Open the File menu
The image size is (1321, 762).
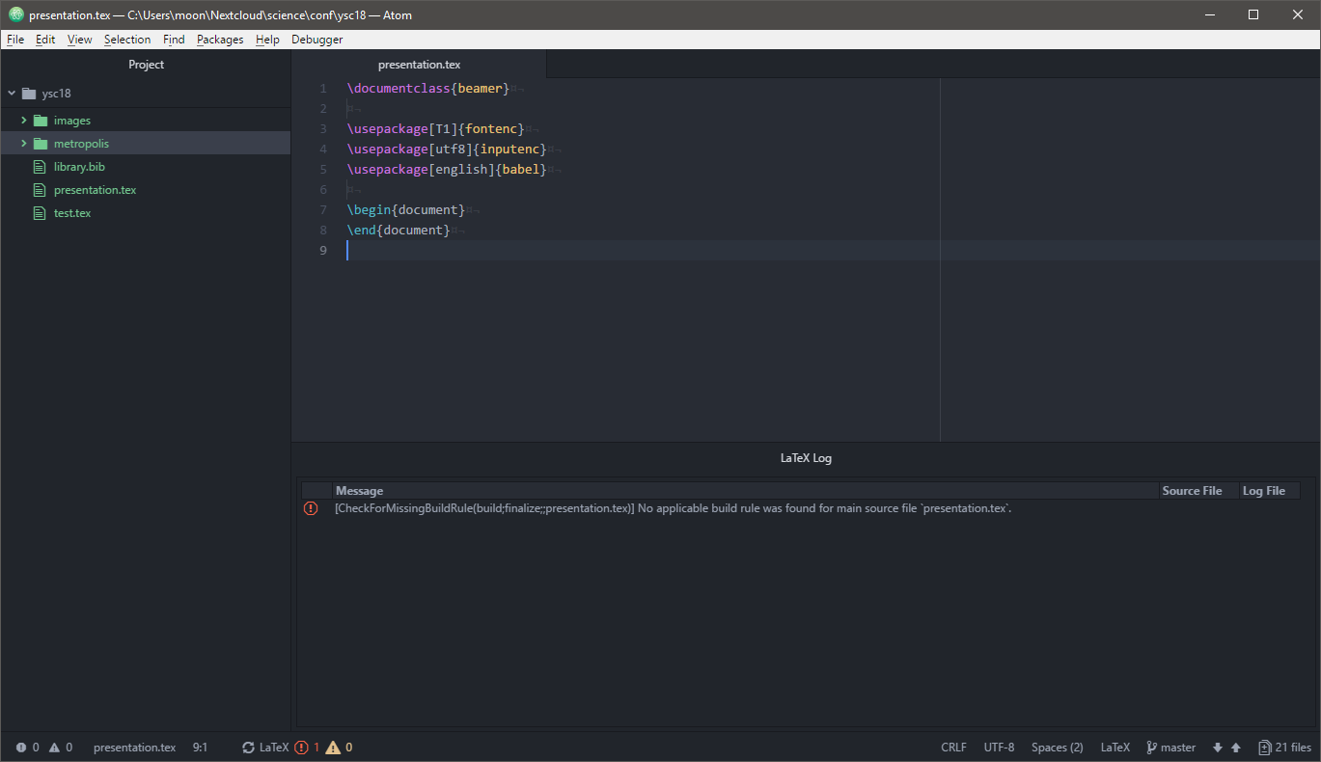[15, 40]
